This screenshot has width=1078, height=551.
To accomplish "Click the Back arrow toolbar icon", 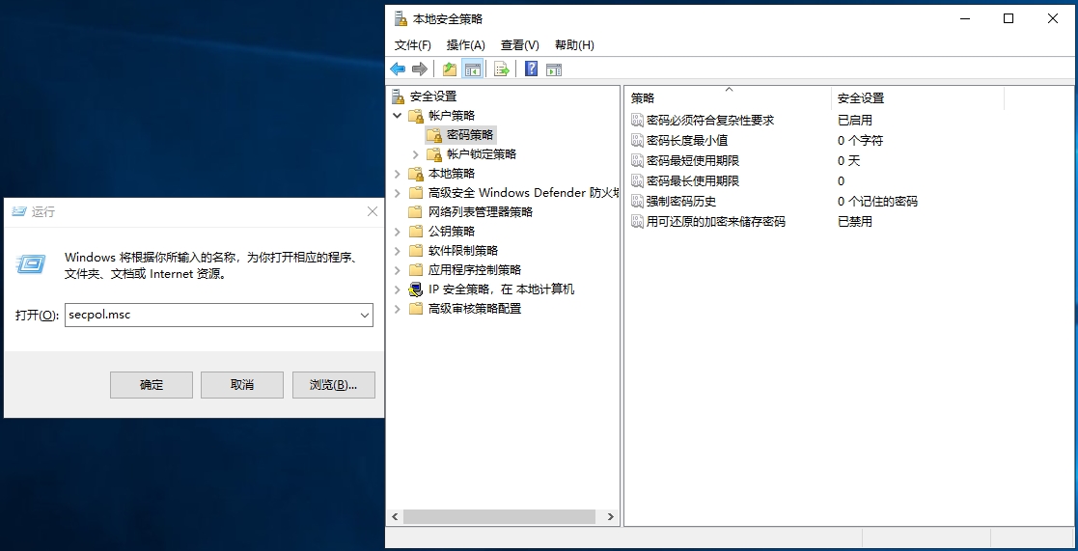I will 398,69.
